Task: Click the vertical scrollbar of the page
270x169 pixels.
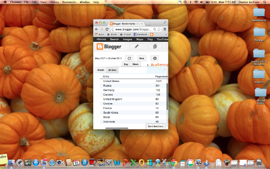Action: (167, 96)
